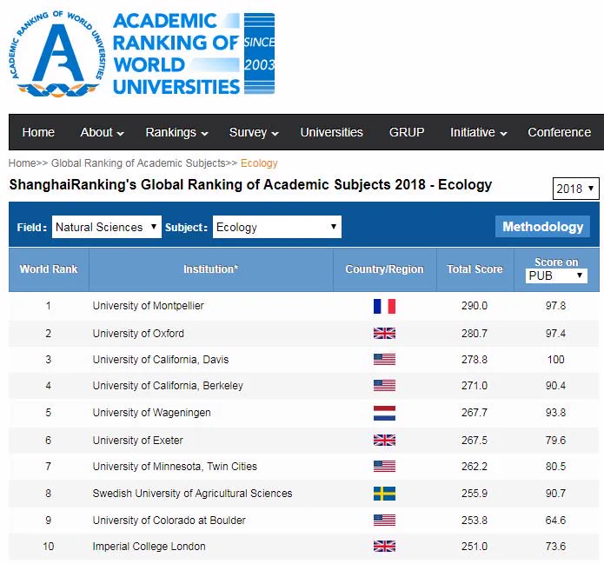Click total score 280.7
Screen dimensions: 604x564
(475, 333)
